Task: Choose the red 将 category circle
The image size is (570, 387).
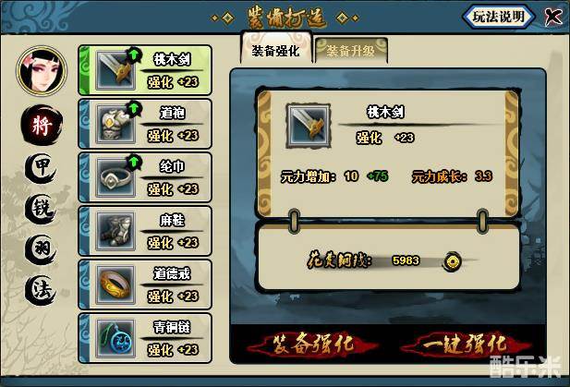Action: 42,125
